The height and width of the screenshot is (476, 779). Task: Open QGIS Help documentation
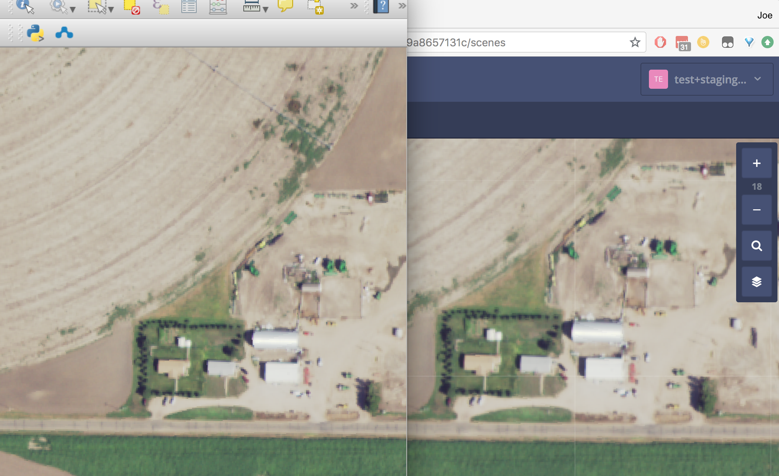(381, 6)
